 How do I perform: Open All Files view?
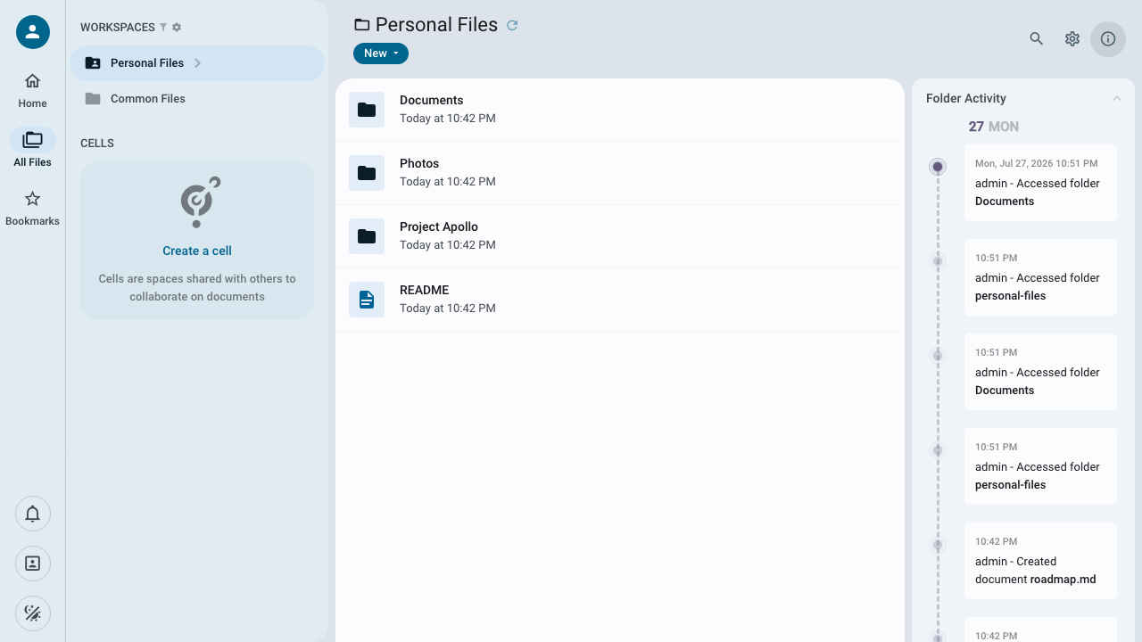(x=33, y=149)
